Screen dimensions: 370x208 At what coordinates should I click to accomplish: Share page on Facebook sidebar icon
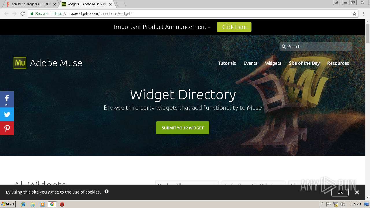click(7, 99)
